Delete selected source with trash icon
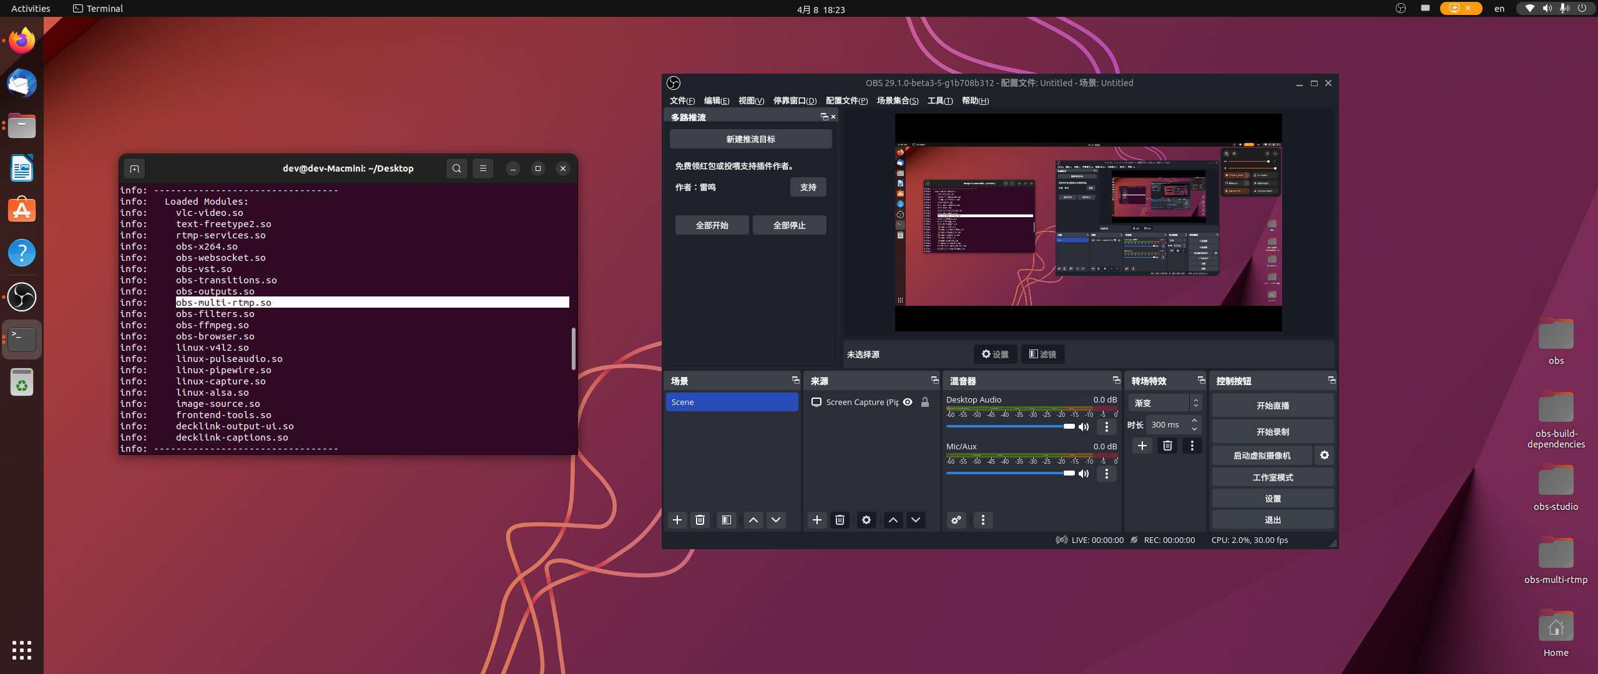Viewport: 1598px width, 674px height. coord(840,520)
